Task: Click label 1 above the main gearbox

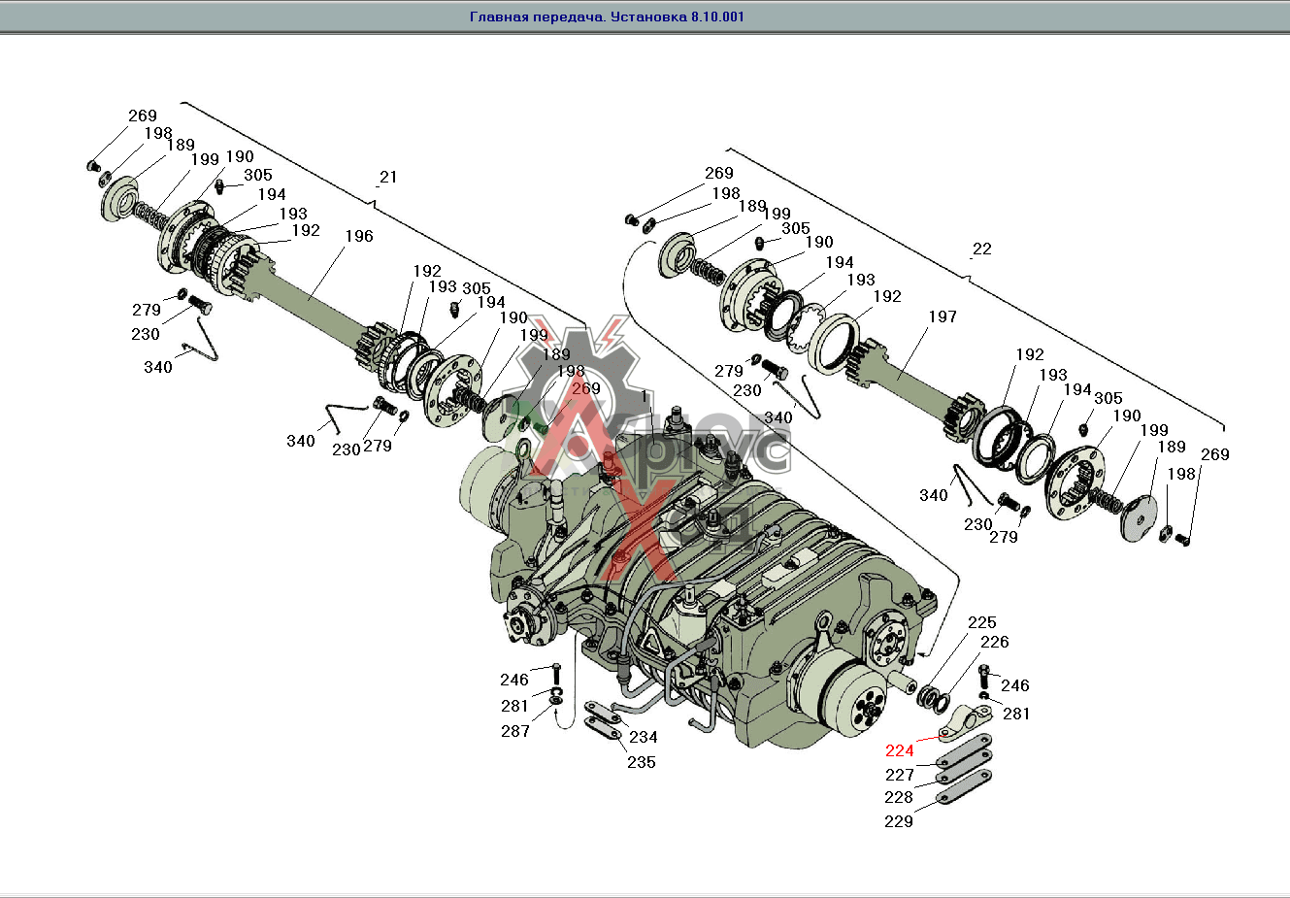Action: (645, 397)
